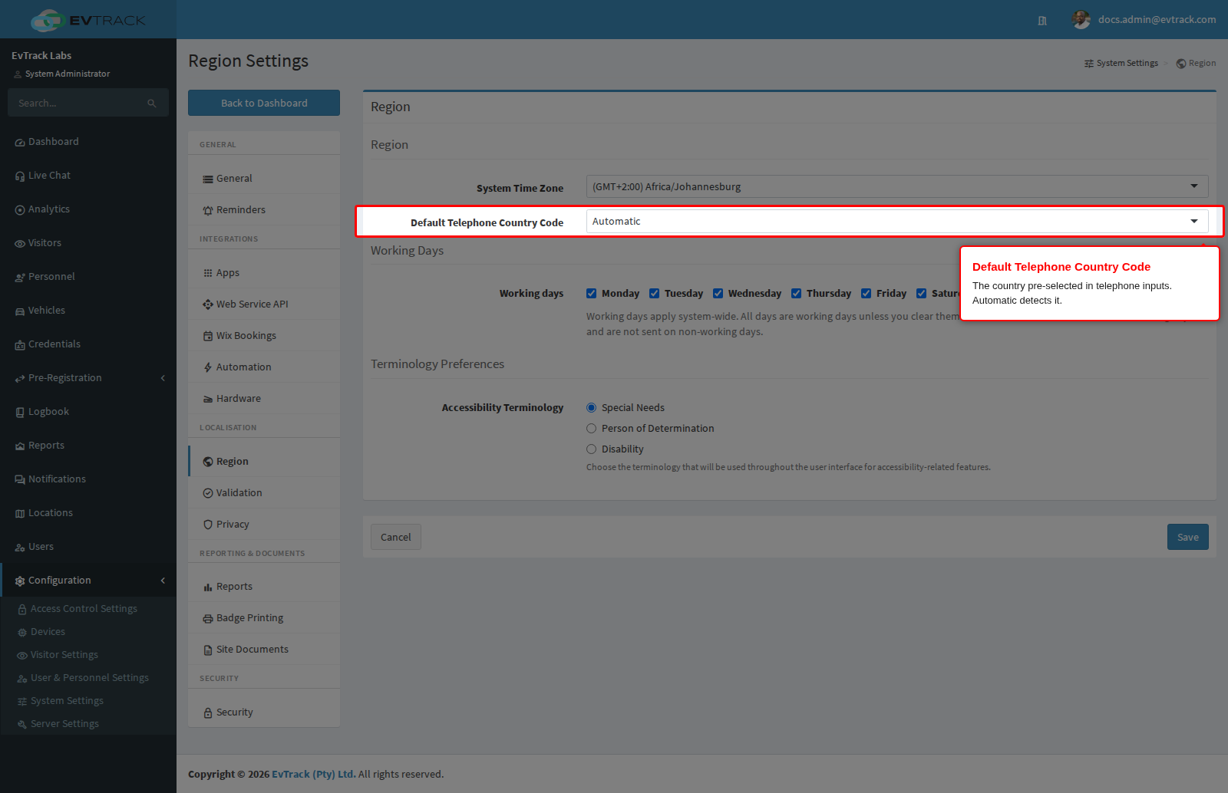Select the Person of Determination radio option

[592, 429]
